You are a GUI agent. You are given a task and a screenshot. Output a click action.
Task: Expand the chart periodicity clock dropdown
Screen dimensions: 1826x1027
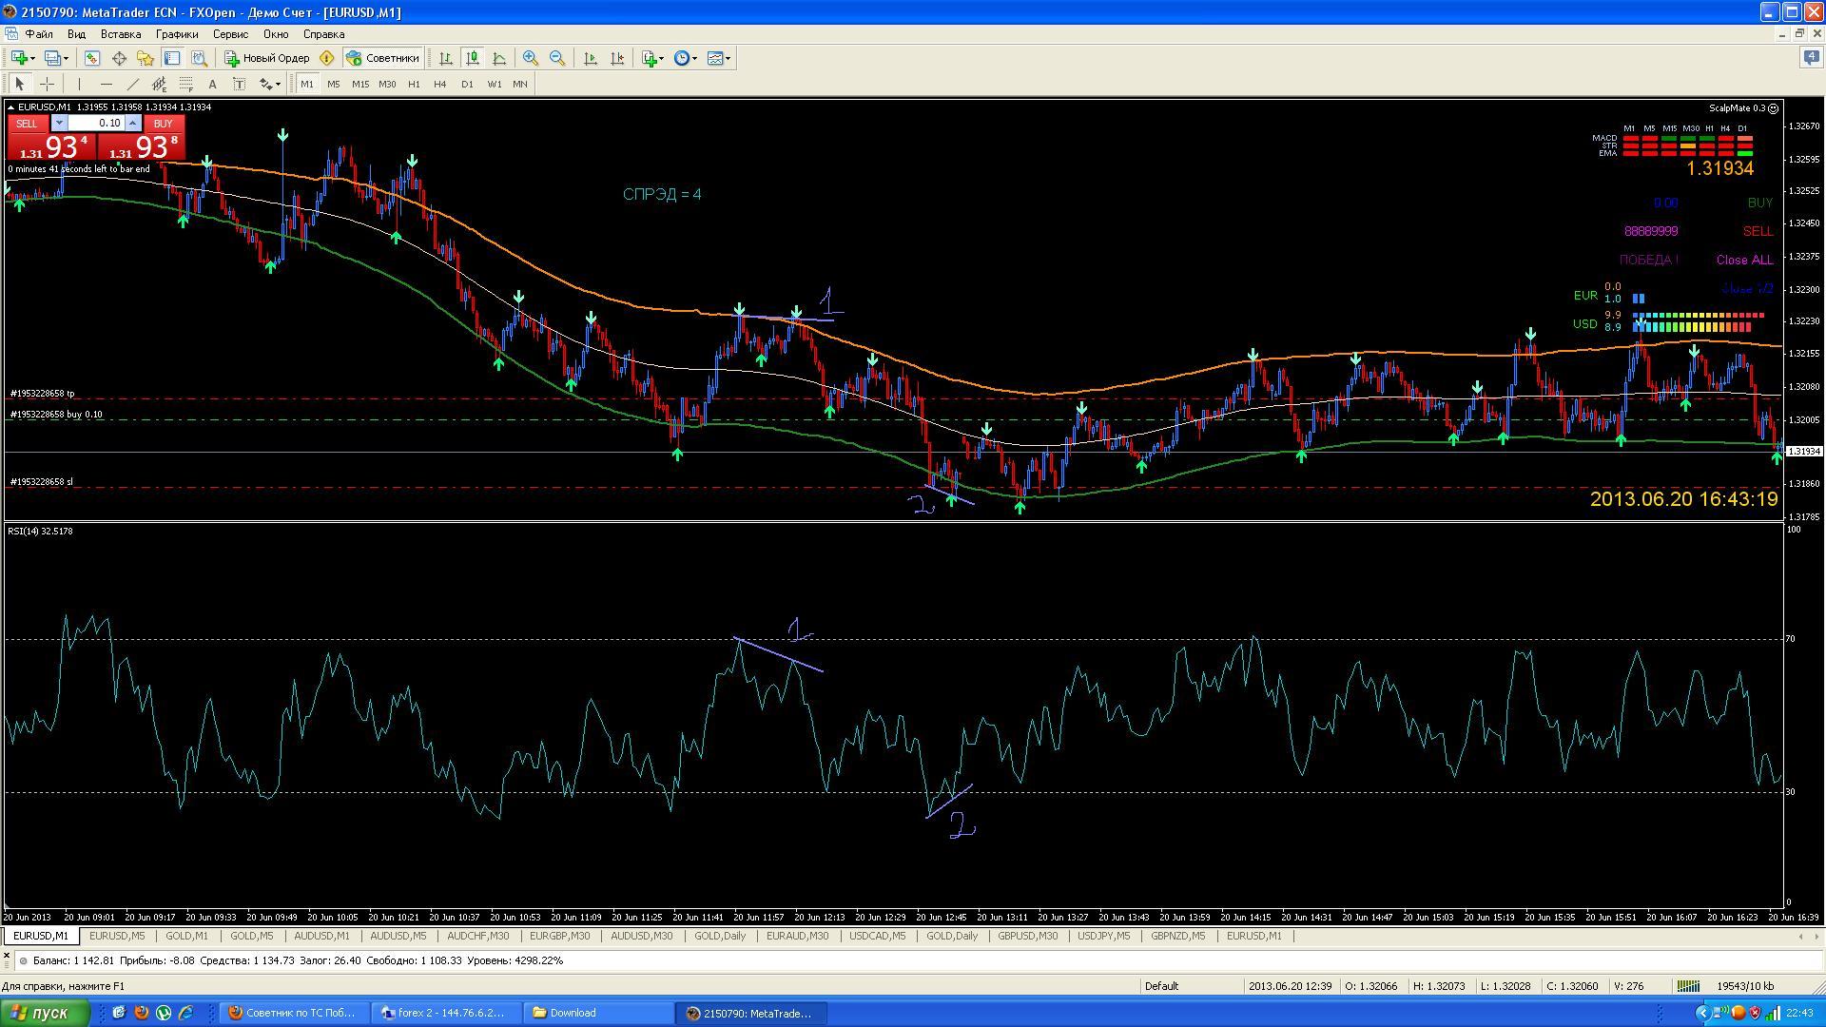(686, 58)
